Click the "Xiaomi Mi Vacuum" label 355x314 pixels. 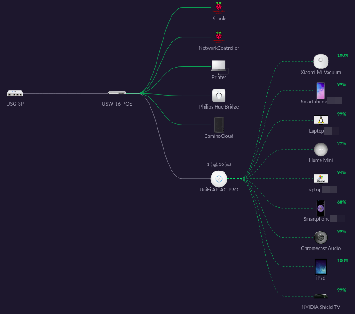click(x=321, y=73)
